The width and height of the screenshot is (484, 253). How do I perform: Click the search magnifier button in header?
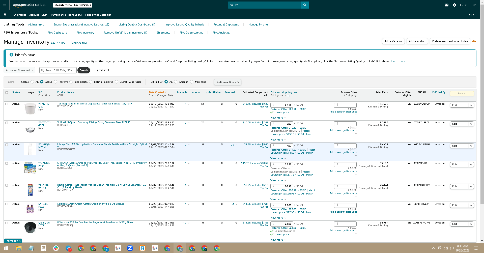point(305,5)
